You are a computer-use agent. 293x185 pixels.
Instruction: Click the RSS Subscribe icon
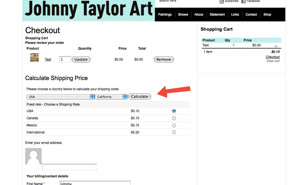222,1
